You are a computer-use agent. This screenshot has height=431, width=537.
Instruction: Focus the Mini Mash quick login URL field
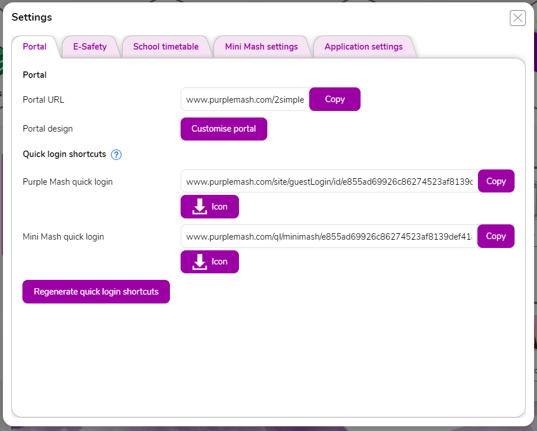[x=329, y=236]
